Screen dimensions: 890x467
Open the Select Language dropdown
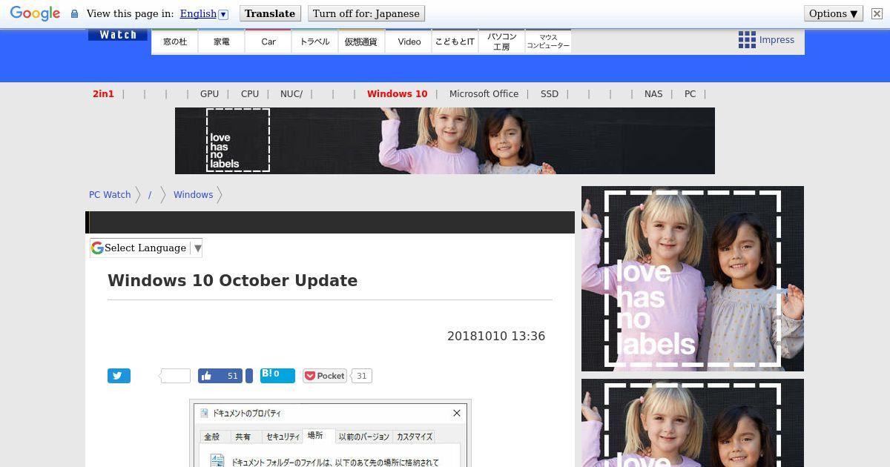146,248
